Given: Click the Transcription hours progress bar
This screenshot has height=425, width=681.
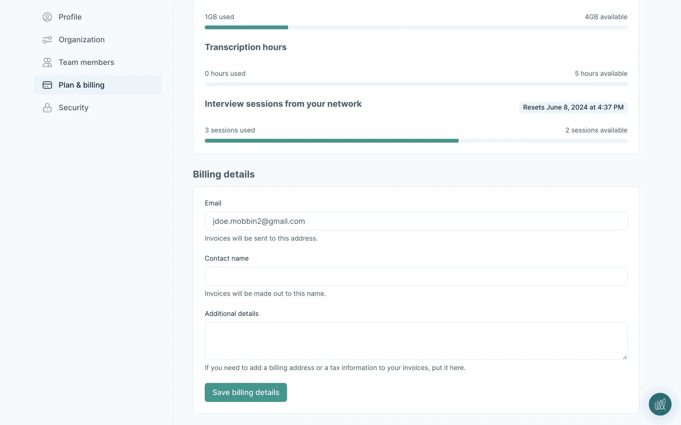Looking at the screenshot, I should tap(416, 84).
